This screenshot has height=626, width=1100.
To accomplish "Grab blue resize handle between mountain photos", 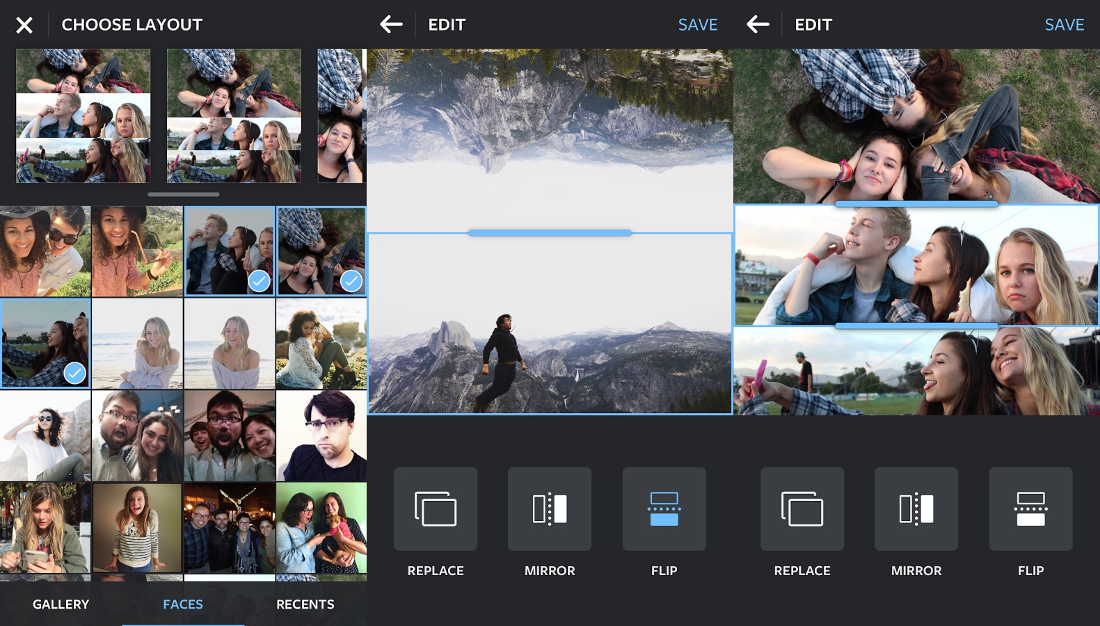I will 550,233.
